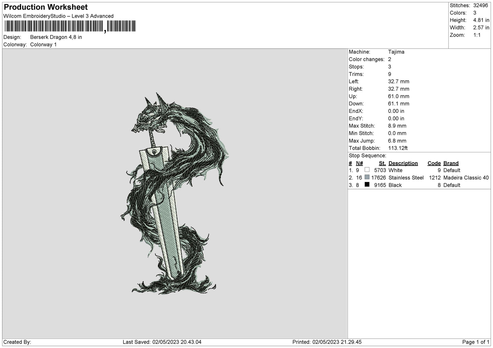Select the Stainless Steel thread color swatch
This screenshot has width=493, height=348.
tap(367, 177)
